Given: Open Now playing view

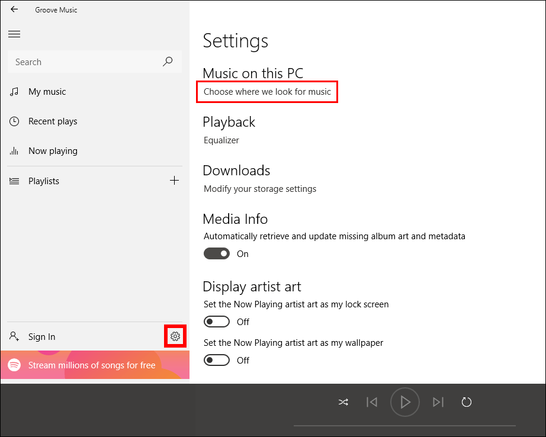Looking at the screenshot, I should (x=53, y=151).
